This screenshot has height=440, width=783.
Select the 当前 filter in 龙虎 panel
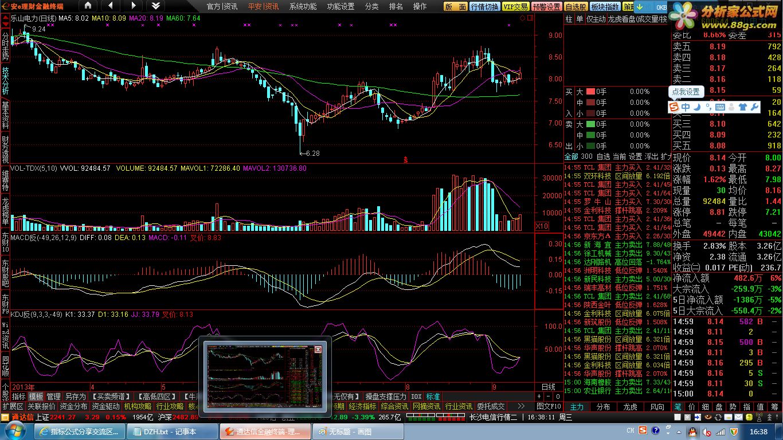tap(619, 156)
